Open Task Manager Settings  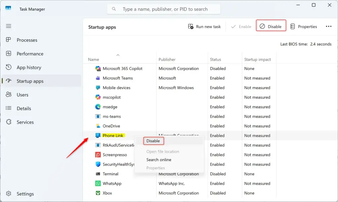pyautogui.click(x=41, y=194)
